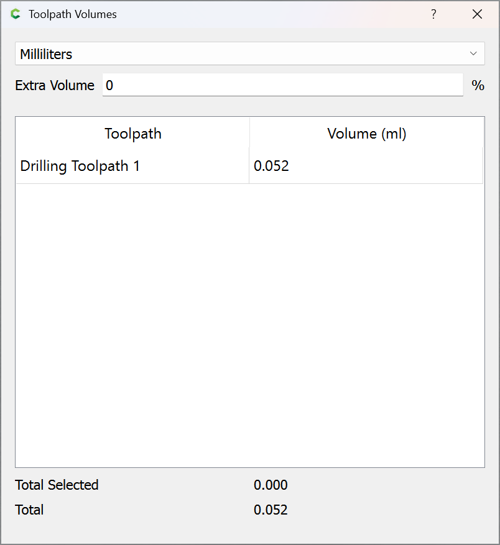Viewport: 500px width, 545px height.
Task: Click the Total Selected value 0.000
Action: tap(271, 485)
